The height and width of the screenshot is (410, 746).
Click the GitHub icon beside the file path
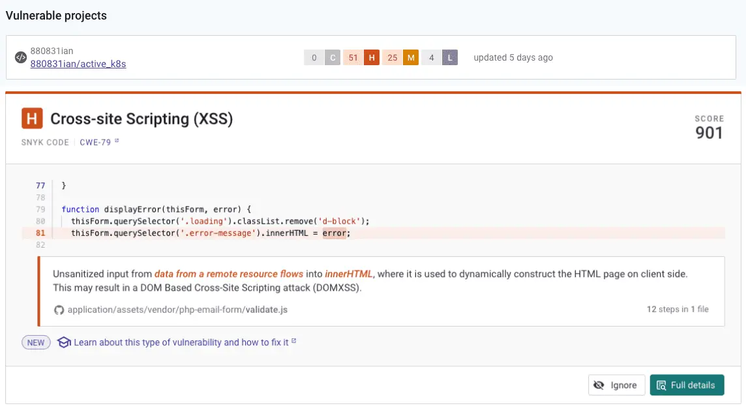(60, 310)
